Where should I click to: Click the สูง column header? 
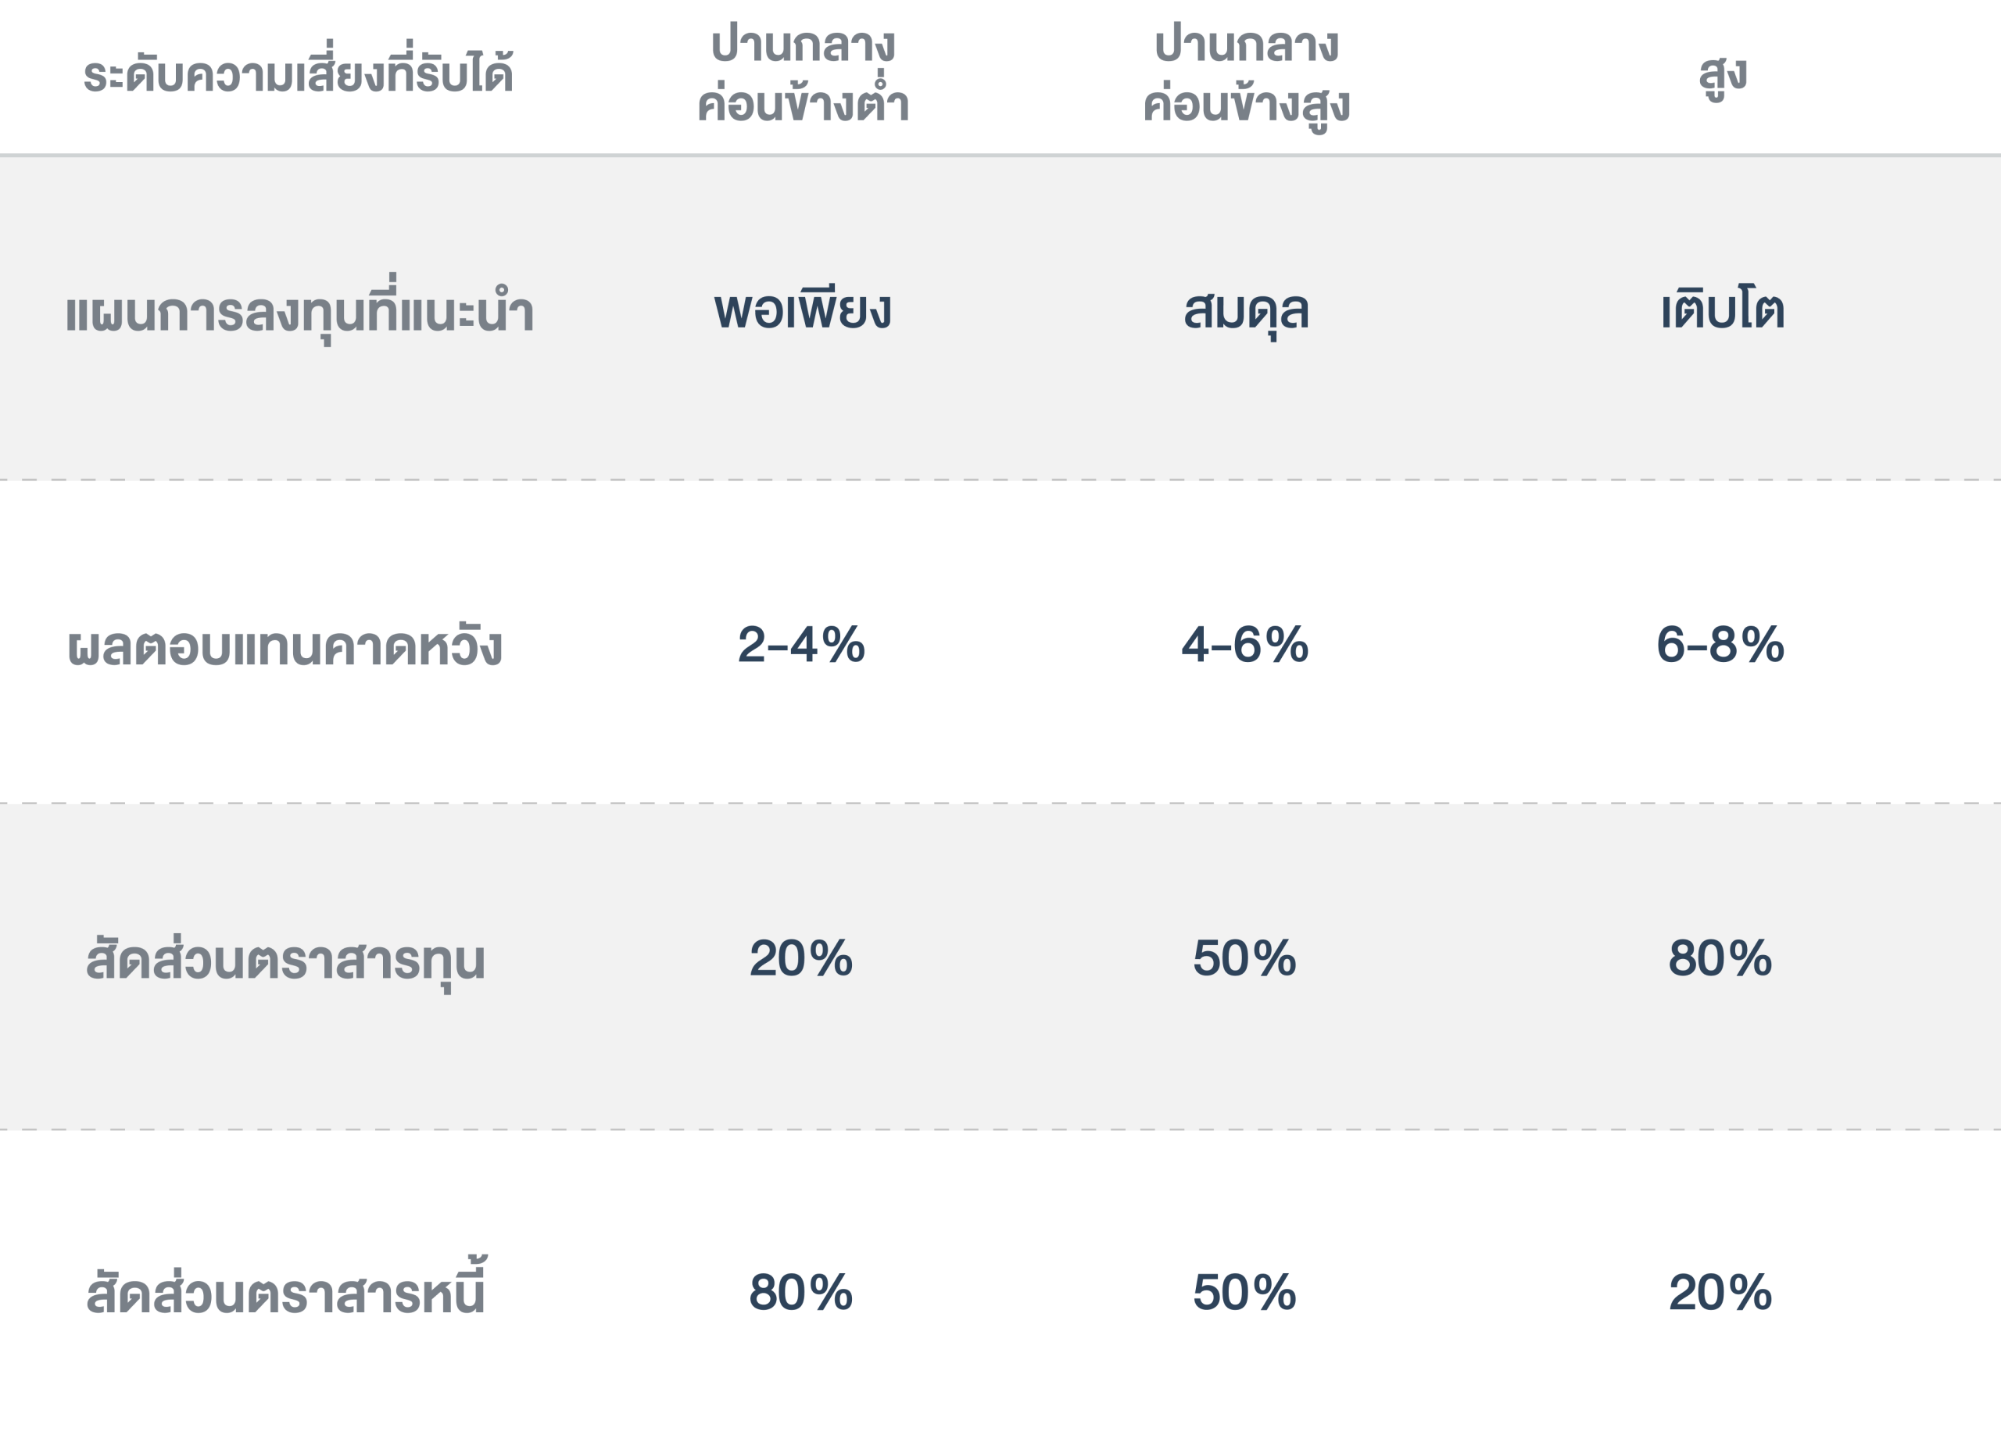(1722, 75)
